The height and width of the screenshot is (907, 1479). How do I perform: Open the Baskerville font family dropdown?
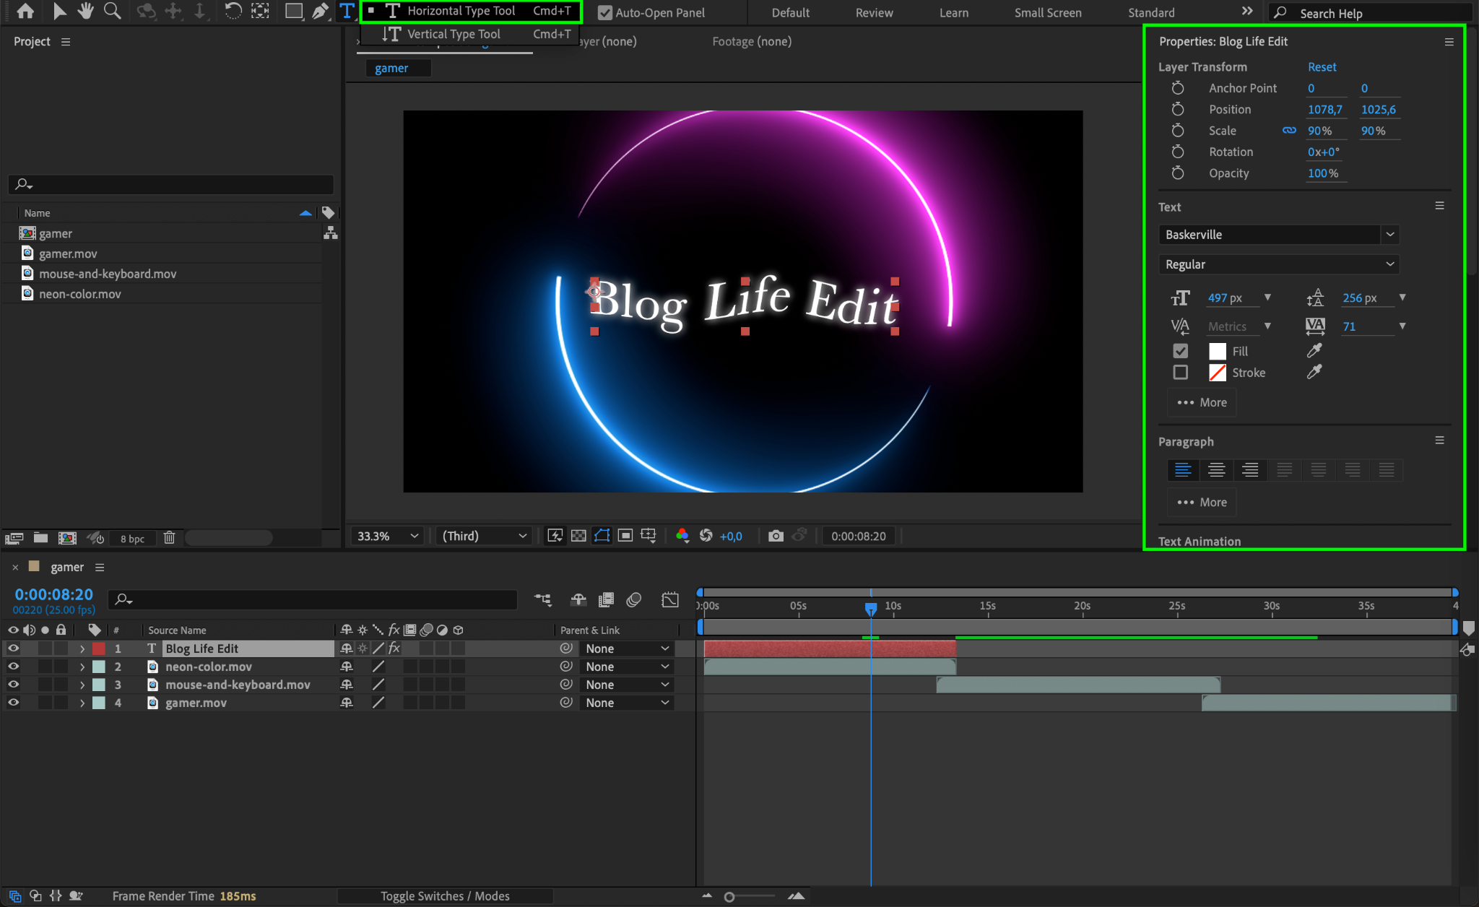1389,235
